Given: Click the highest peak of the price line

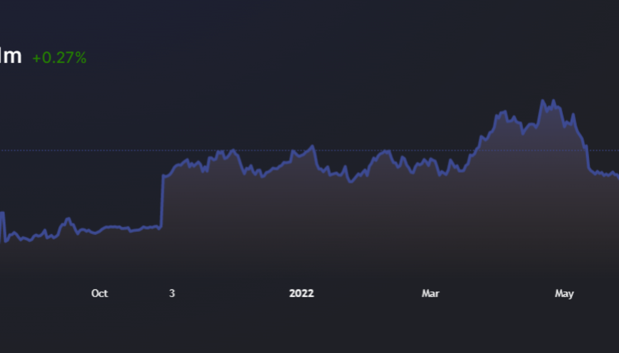Looking at the screenshot, I should [542, 101].
